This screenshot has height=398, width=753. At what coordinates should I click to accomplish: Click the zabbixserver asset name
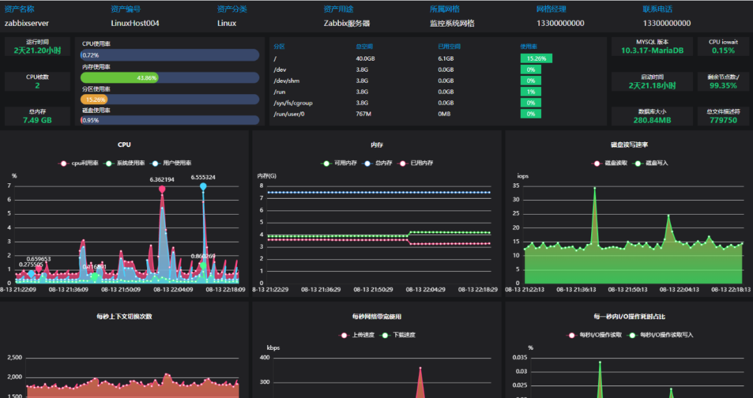click(x=27, y=23)
